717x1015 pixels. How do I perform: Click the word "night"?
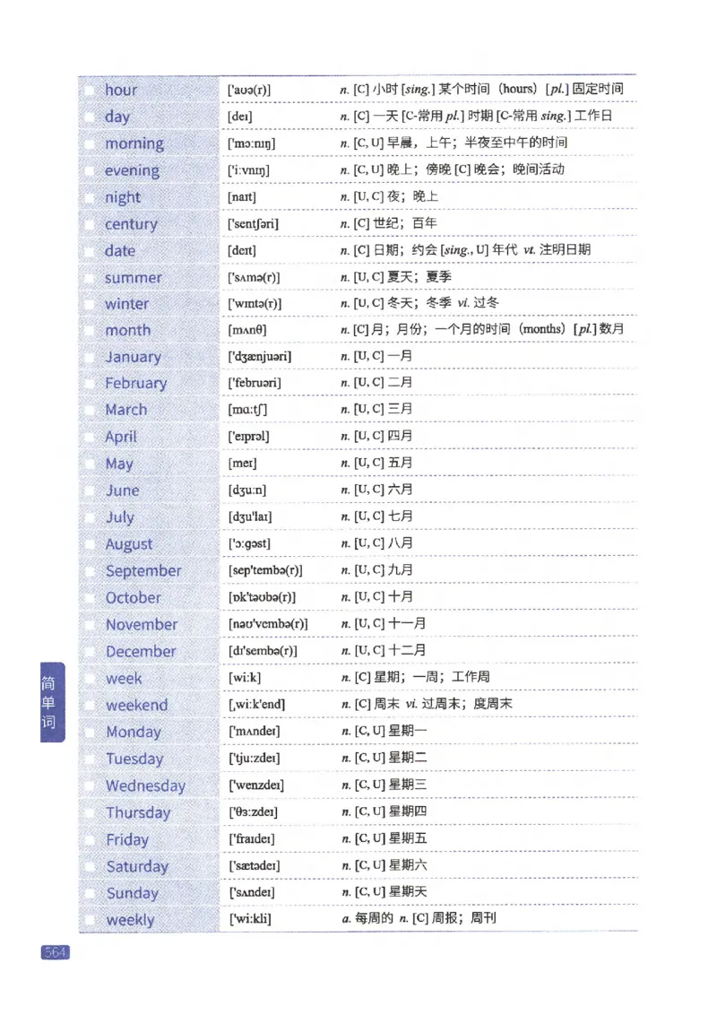[122, 197]
